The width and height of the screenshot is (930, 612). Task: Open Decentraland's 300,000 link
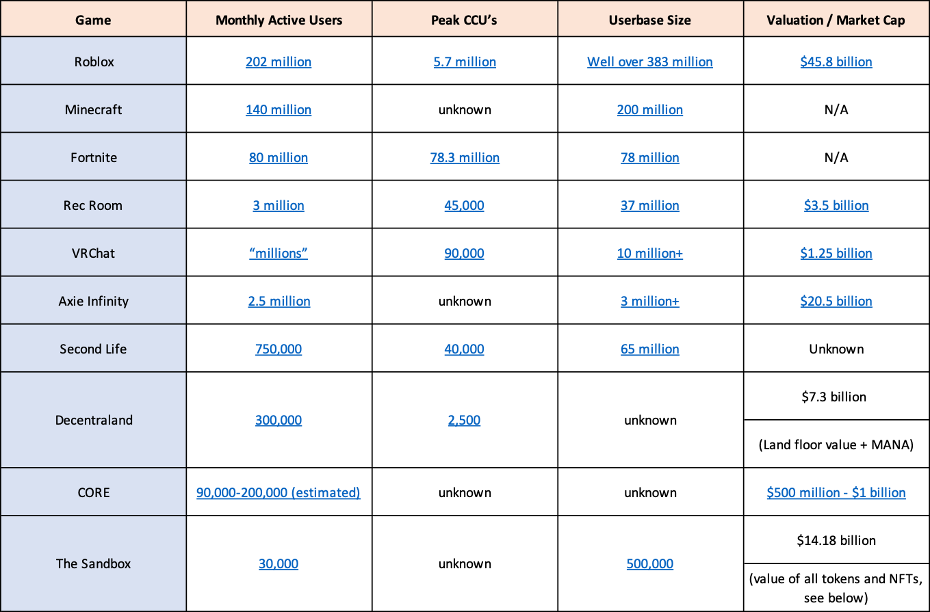pos(279,420)
